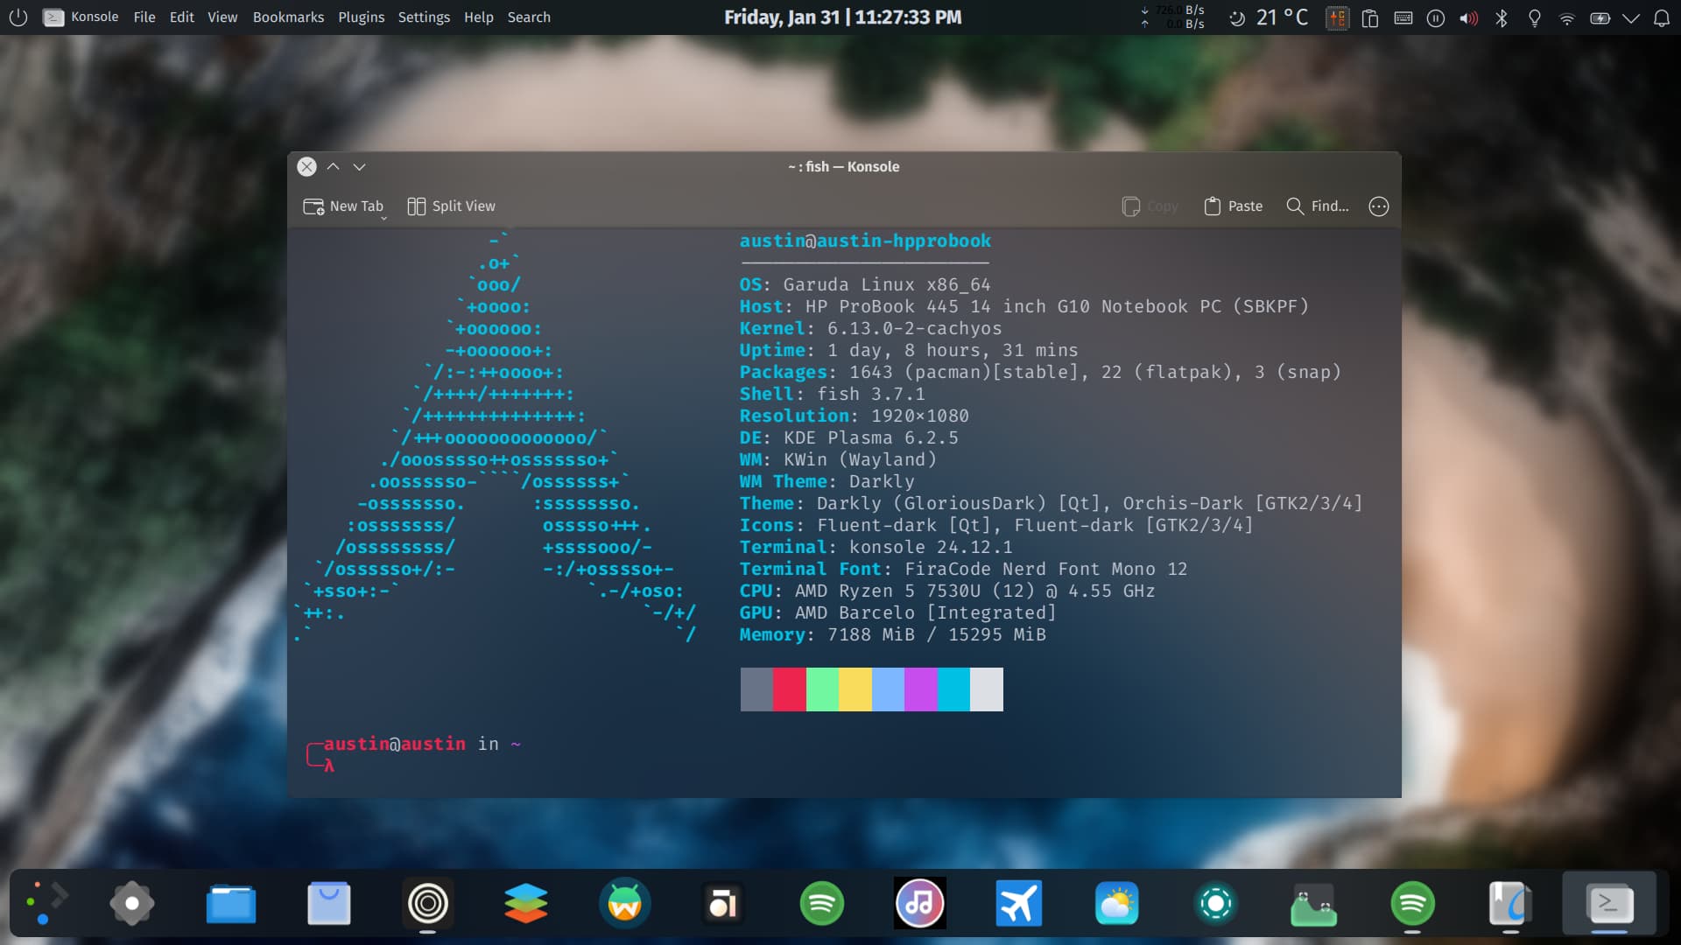Open the File menu

tap(144, 17)
